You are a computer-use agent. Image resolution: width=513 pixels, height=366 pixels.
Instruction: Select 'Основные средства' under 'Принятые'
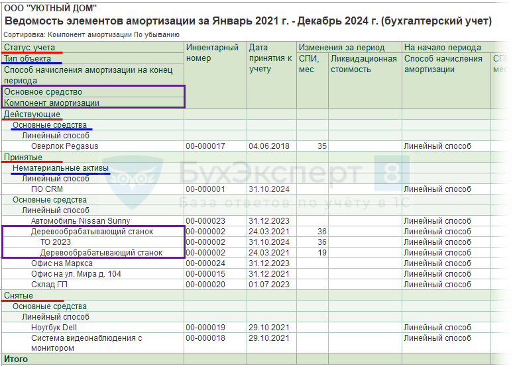point(93,200)
